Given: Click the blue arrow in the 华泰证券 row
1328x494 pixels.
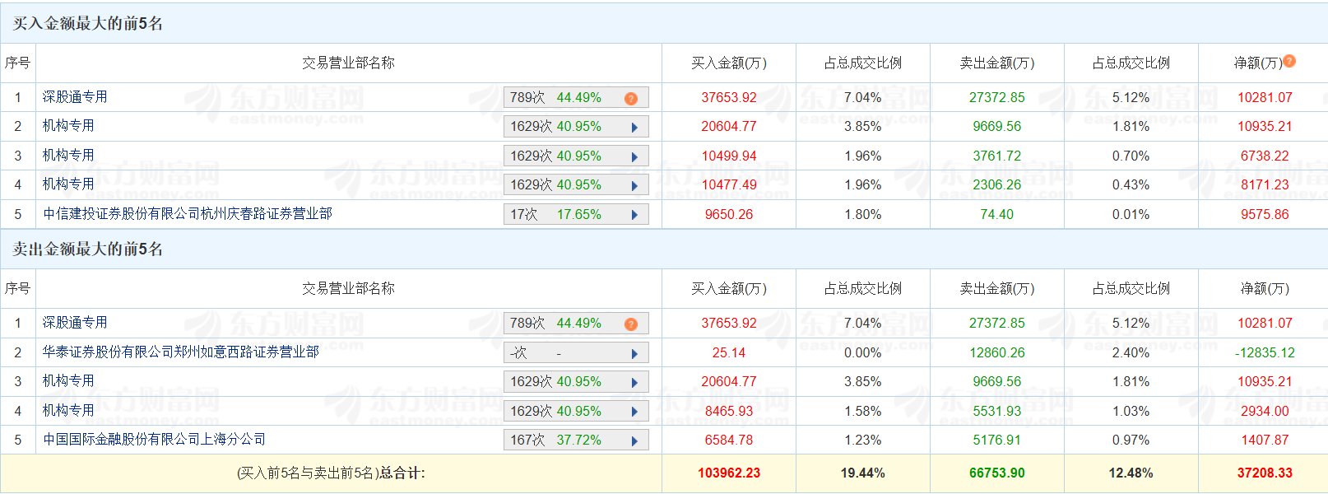Looking at the screenshot, I should (634, 354).
